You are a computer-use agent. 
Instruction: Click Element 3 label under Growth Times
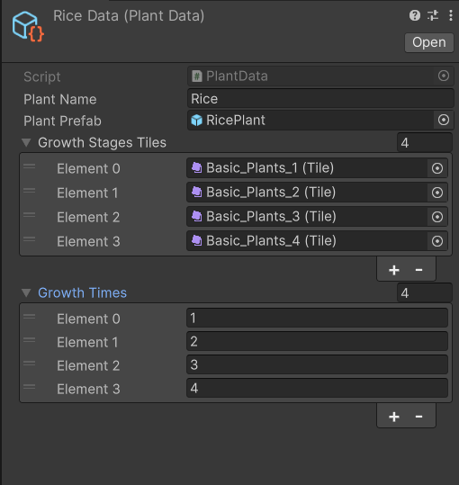tap(88, 389)
